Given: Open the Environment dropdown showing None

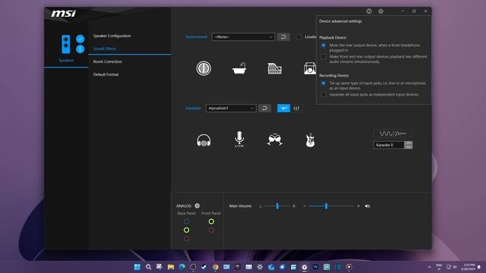Looking at the screenshot, I should 243,37.
